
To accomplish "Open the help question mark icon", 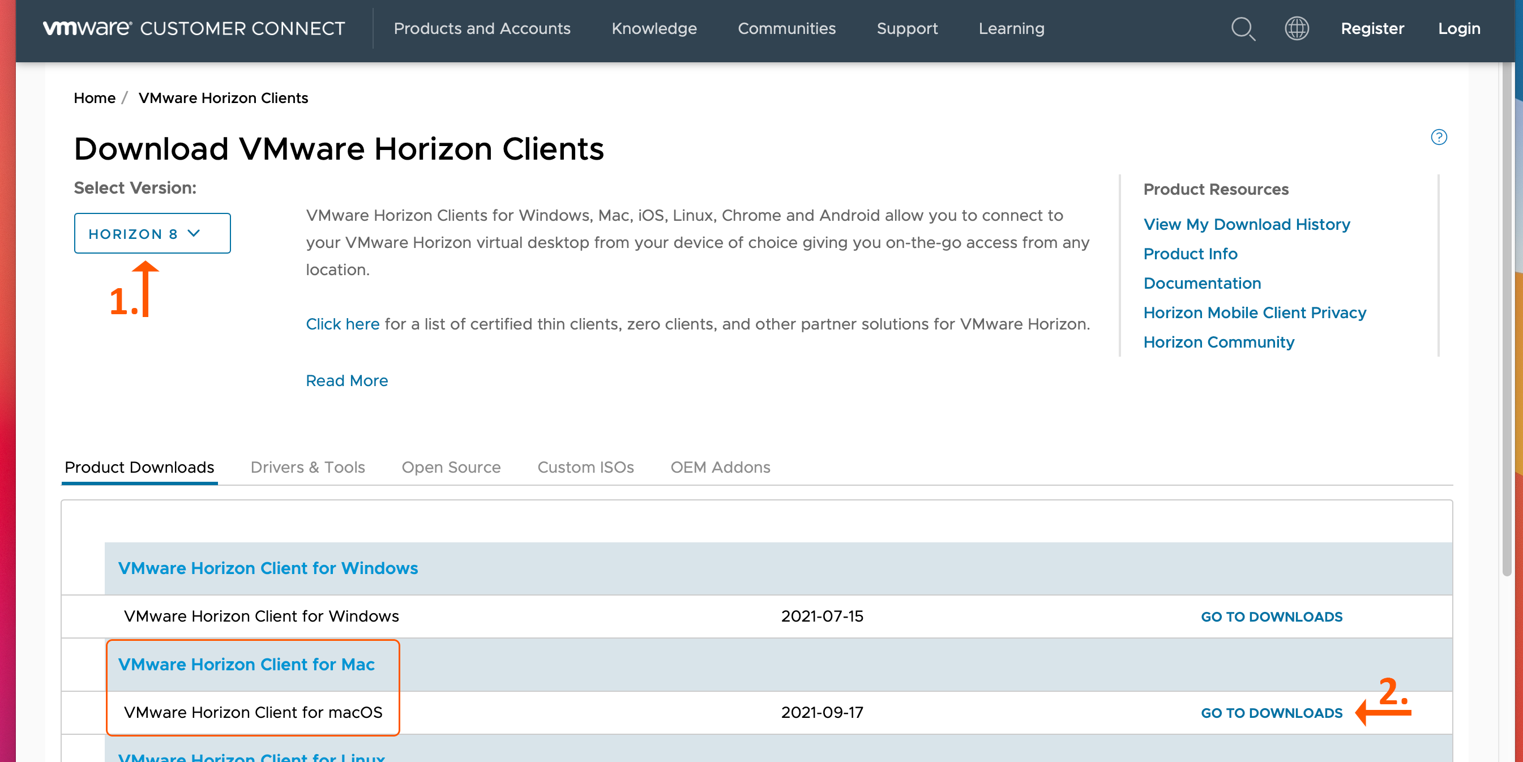I will point(1439,137).
